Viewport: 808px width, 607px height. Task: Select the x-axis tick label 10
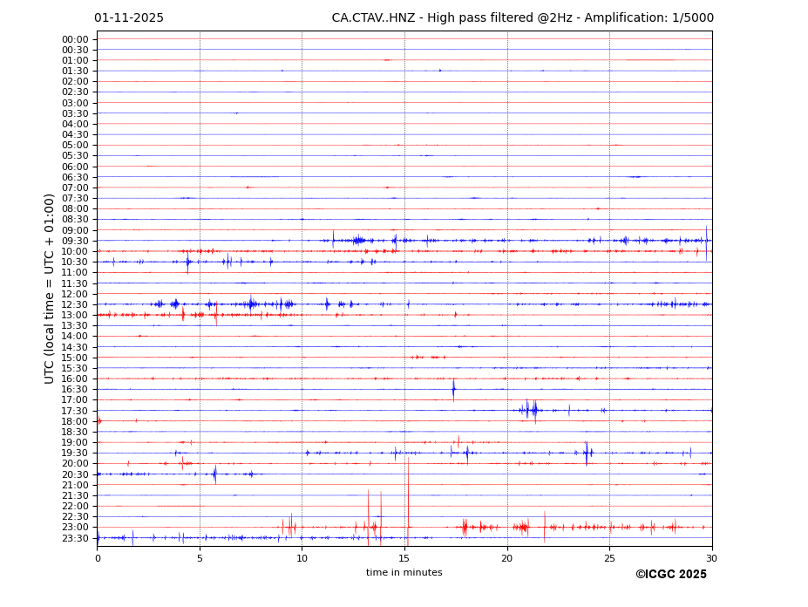click(x=302, y=558)
